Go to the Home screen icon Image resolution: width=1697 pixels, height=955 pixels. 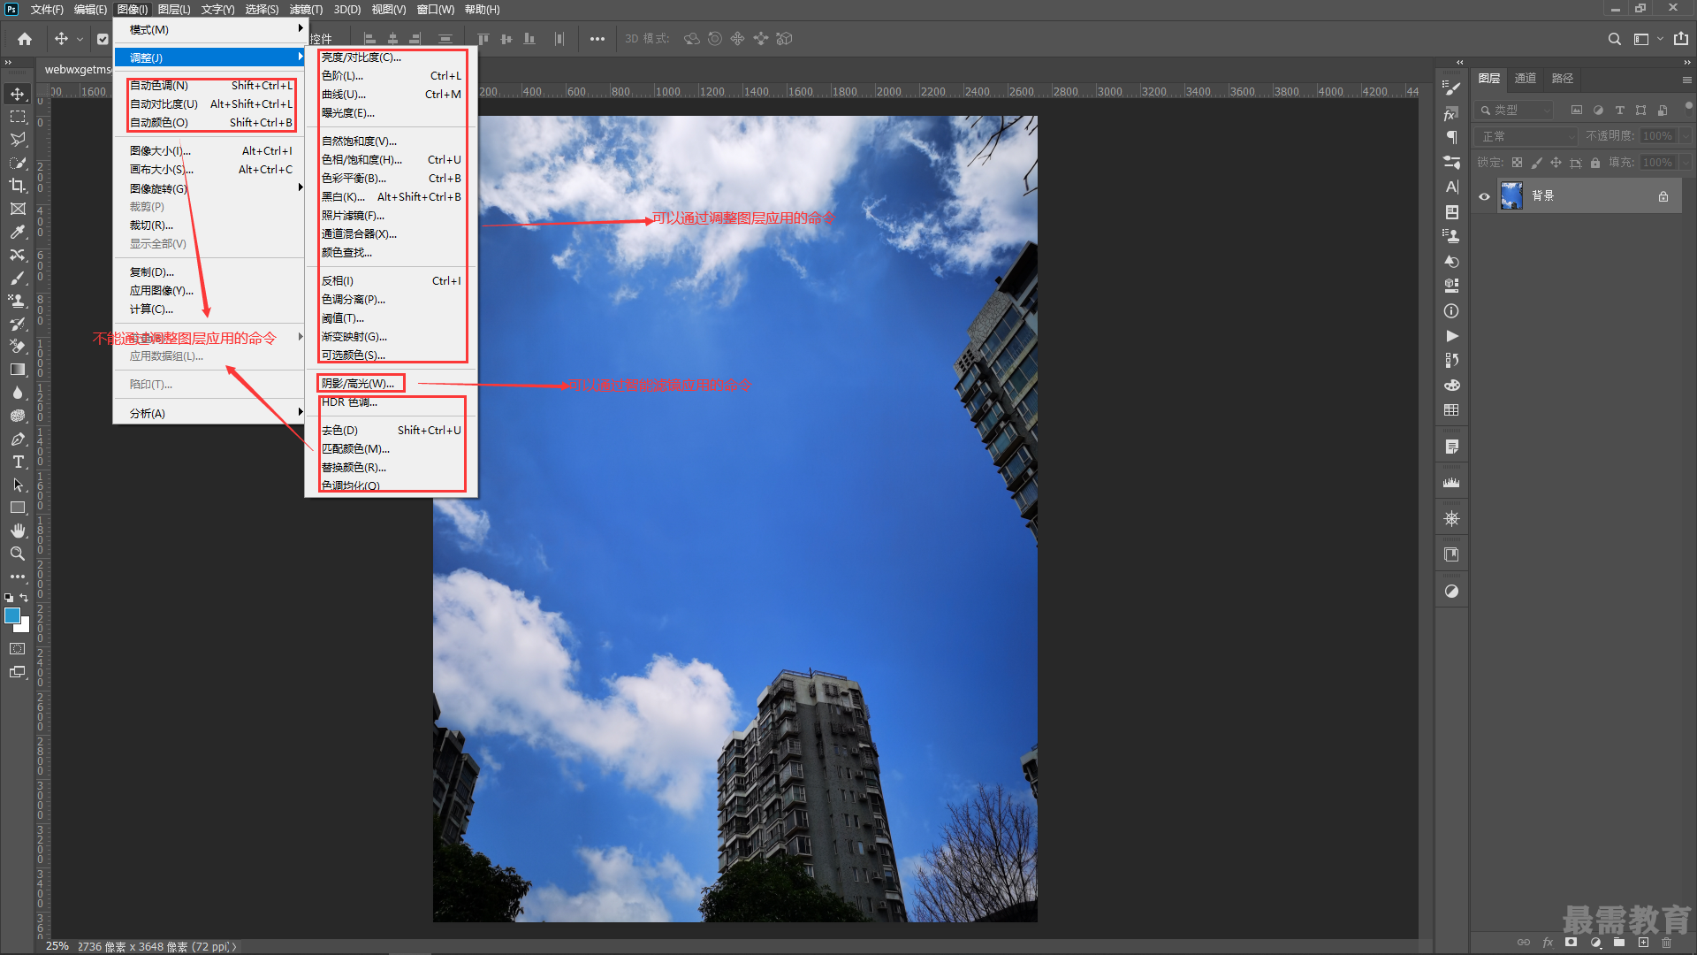click(25, 39)
